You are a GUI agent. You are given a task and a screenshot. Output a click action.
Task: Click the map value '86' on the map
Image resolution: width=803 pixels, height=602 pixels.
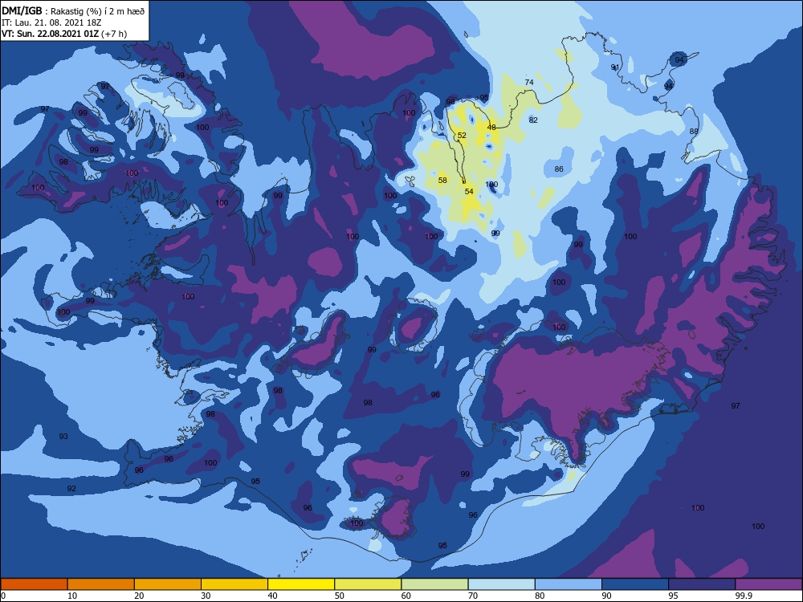[559, 169]
